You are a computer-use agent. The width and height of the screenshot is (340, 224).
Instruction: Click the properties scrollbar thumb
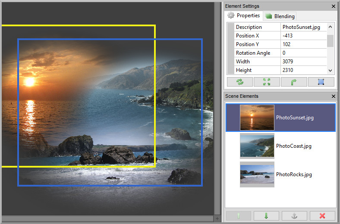pos(330,41)
